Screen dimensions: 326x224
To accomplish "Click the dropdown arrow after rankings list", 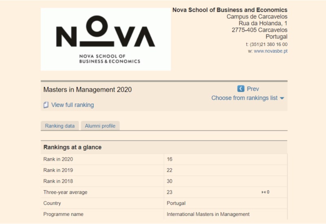I will click(282, 98).
